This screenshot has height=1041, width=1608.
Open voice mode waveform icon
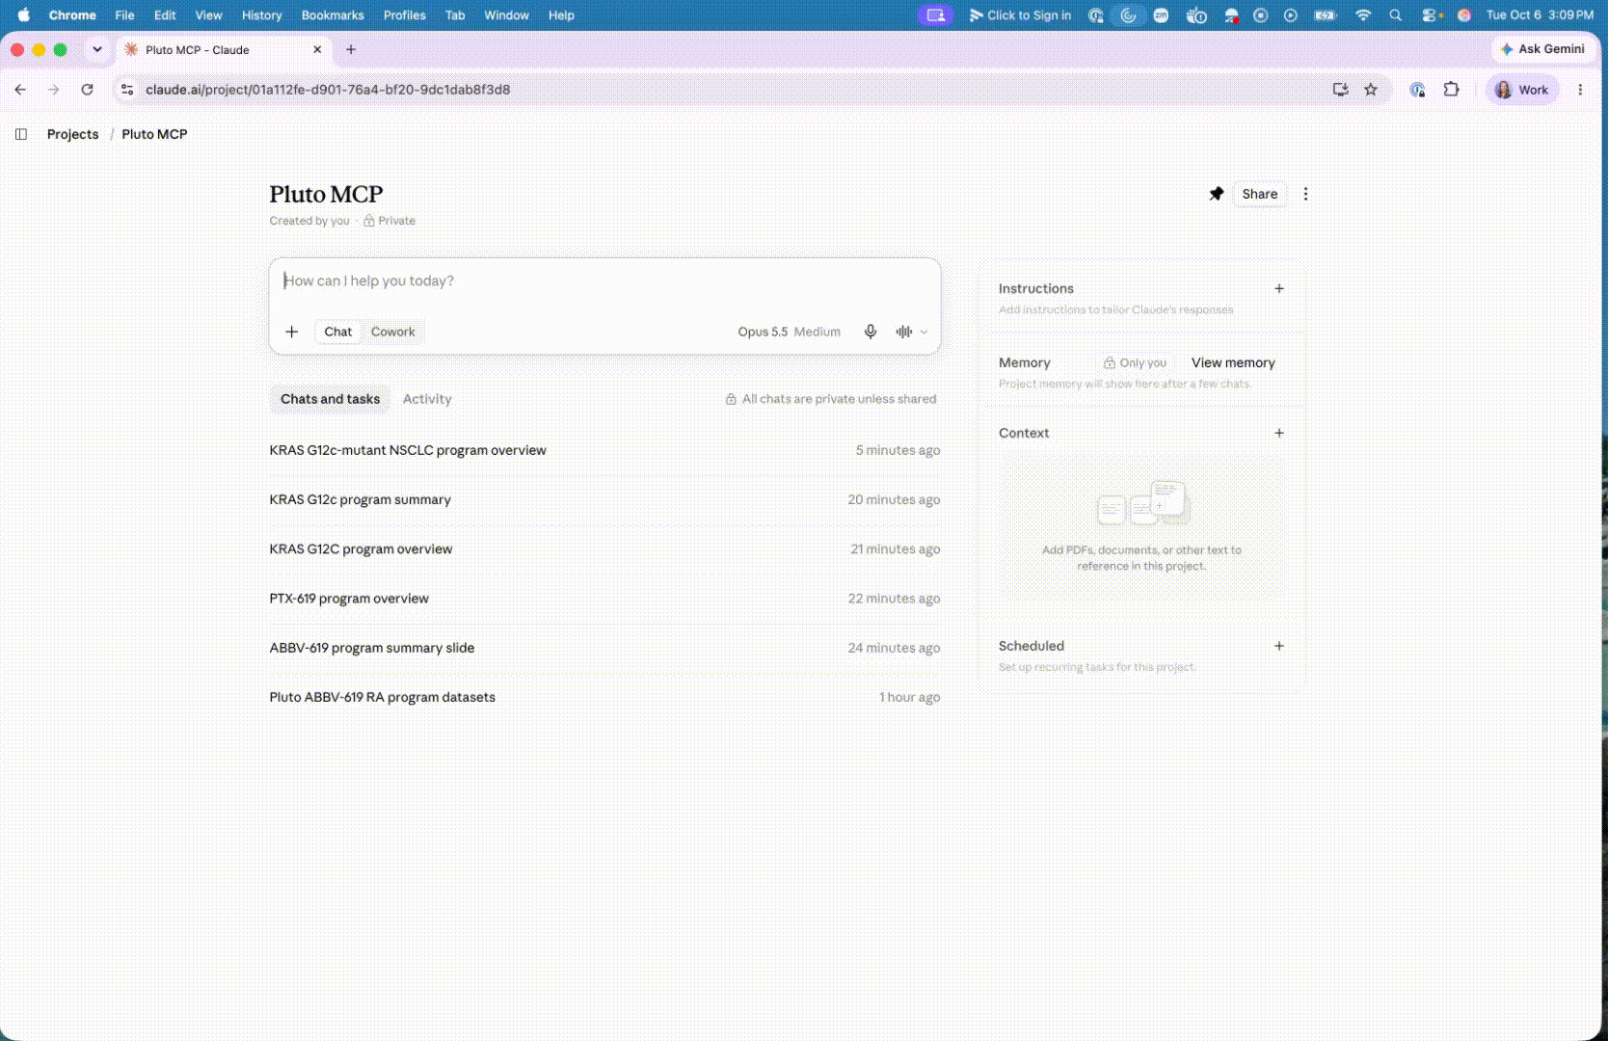click(x=903, y=332)
